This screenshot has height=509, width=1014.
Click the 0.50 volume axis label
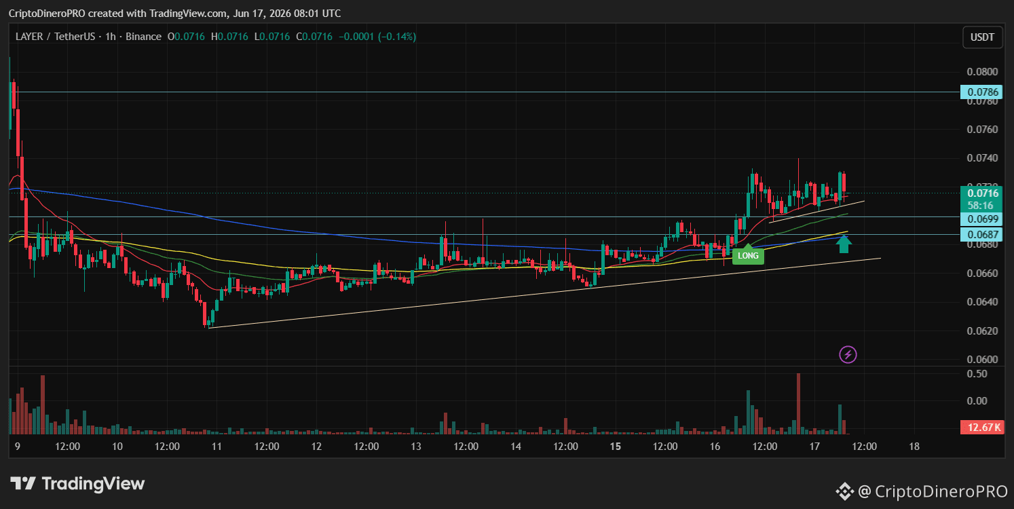(977, 374)
